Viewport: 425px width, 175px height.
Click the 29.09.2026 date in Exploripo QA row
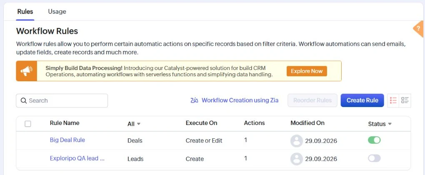pos(321,159)
